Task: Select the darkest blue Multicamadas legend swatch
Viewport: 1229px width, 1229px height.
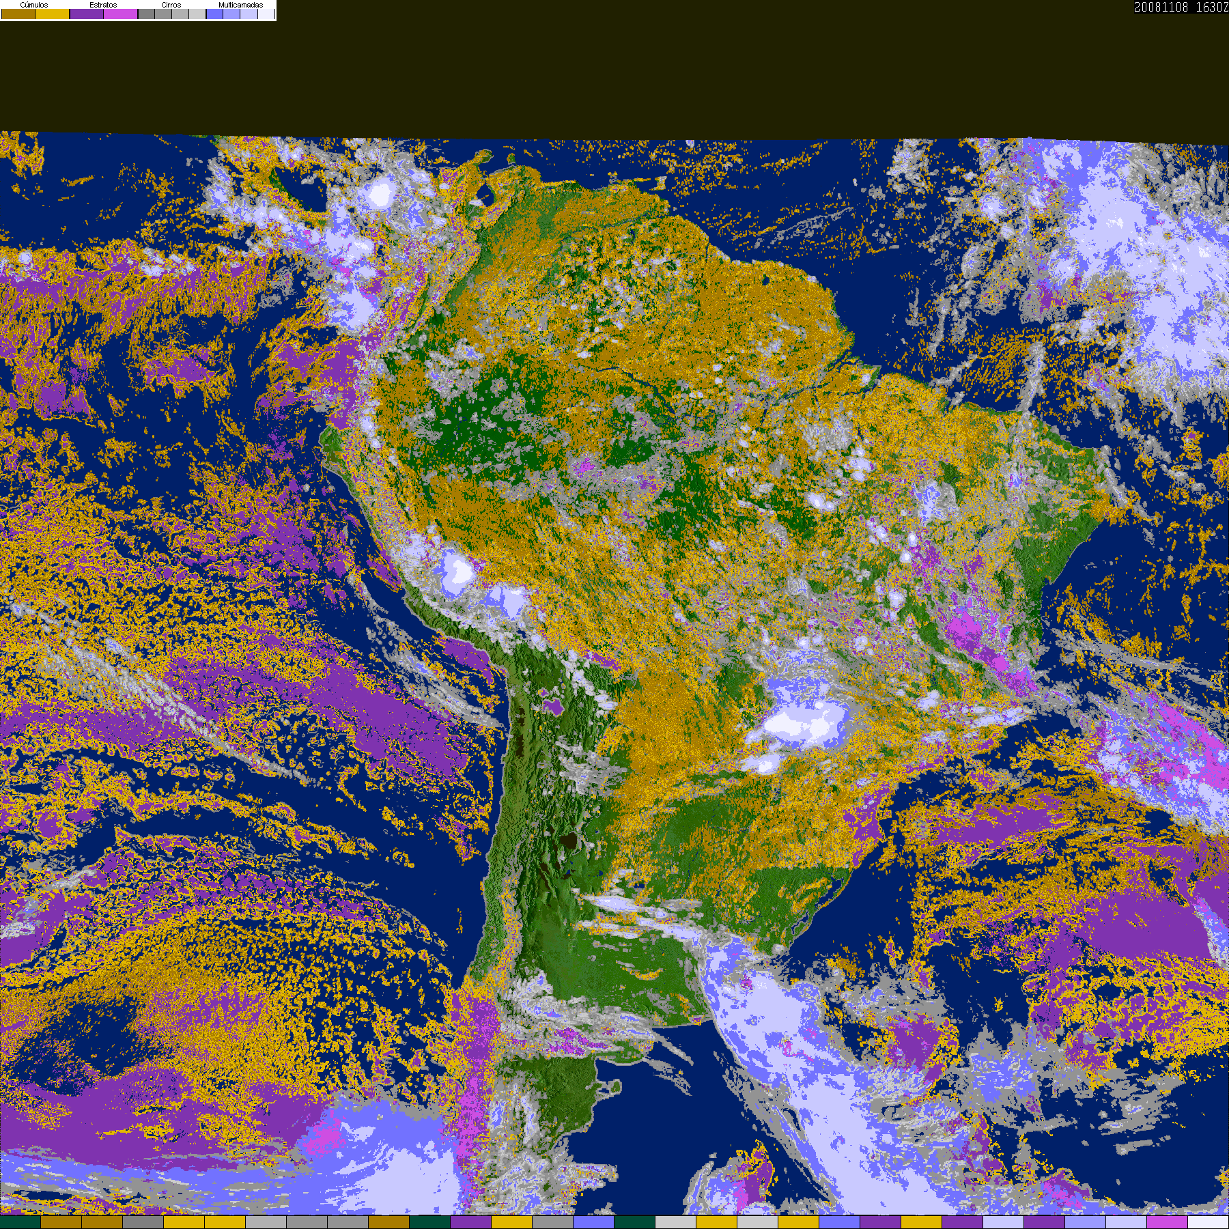Action: [214, 14]
